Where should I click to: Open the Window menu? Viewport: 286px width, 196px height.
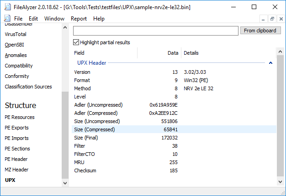pos(54,19)
